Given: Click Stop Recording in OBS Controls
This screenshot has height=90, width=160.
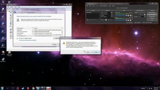Looking at the screenshot, I should click(x=152, y=14).
